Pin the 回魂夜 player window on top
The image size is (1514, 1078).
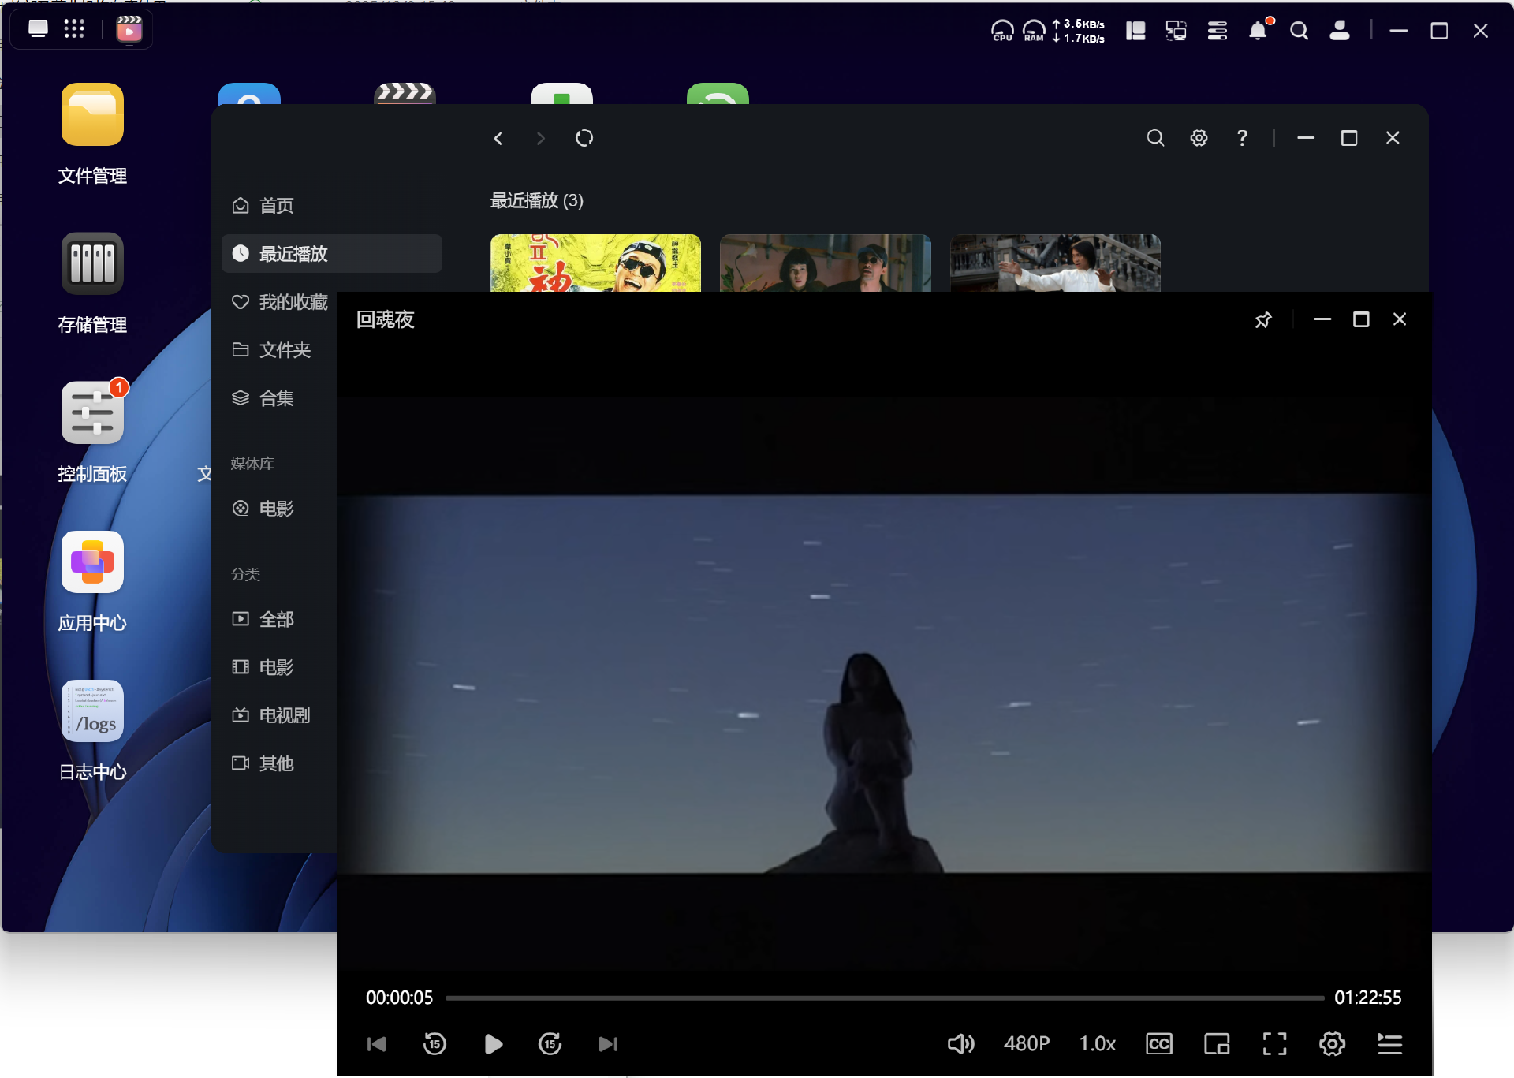pyautogui.click(x=1263, y=319)
